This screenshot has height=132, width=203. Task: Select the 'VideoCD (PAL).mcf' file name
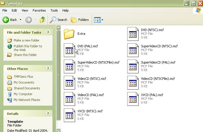tap(91, 95)
